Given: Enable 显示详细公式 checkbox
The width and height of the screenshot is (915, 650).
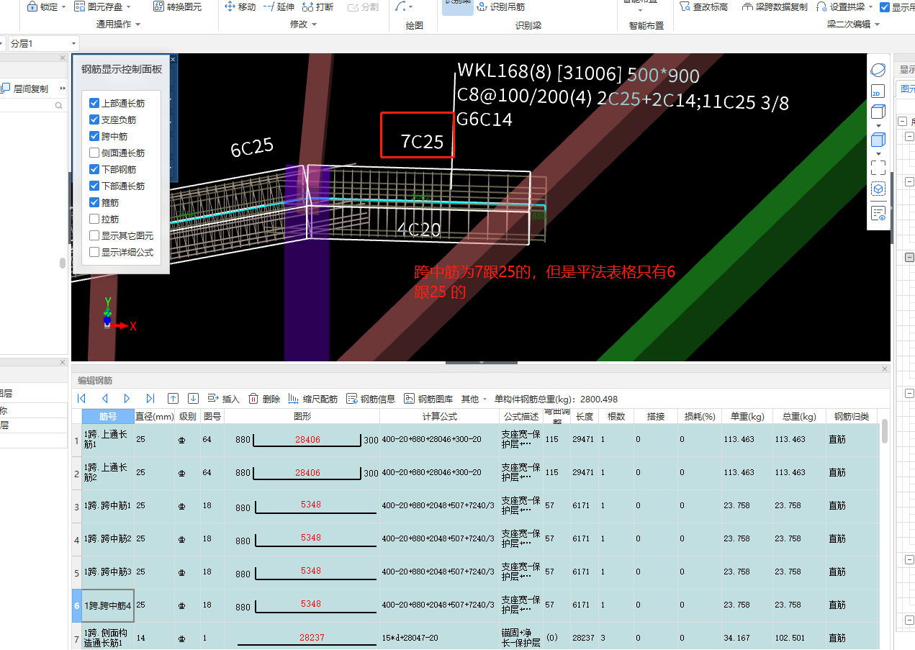Looking at the screenshot, I should coord(94,253).
